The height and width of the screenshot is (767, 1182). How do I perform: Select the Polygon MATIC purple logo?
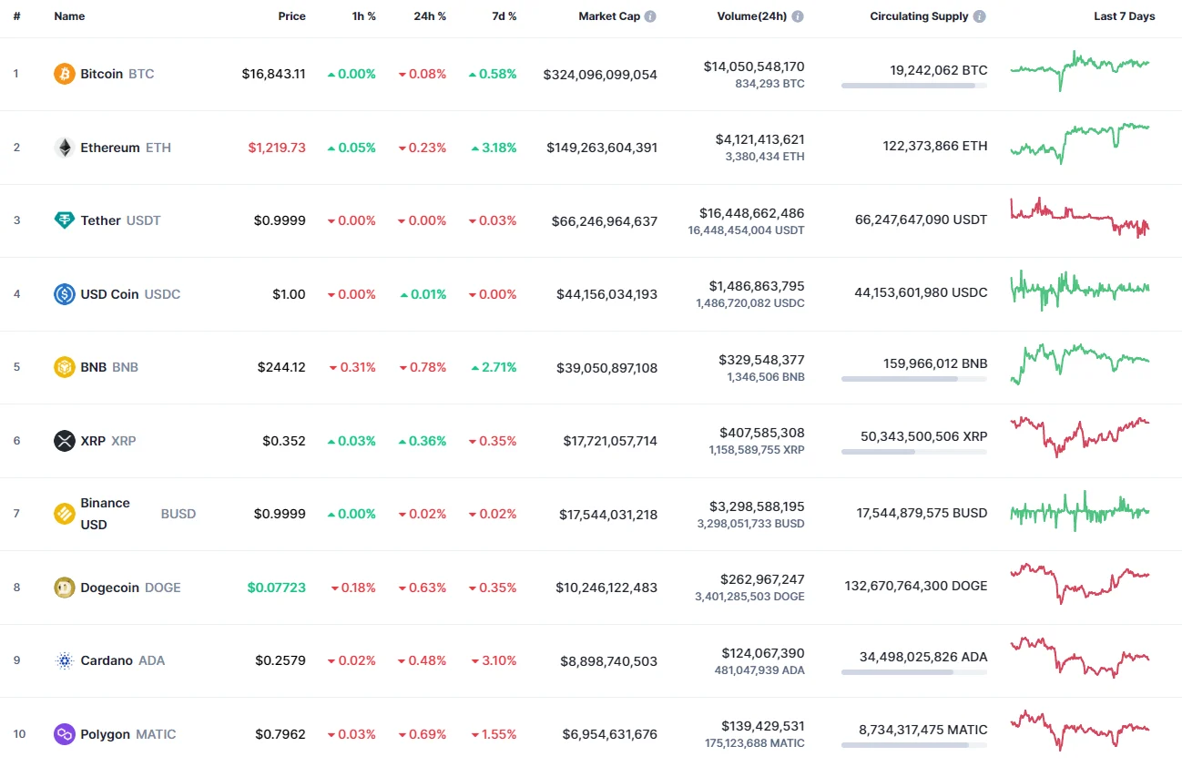point(64,733)
